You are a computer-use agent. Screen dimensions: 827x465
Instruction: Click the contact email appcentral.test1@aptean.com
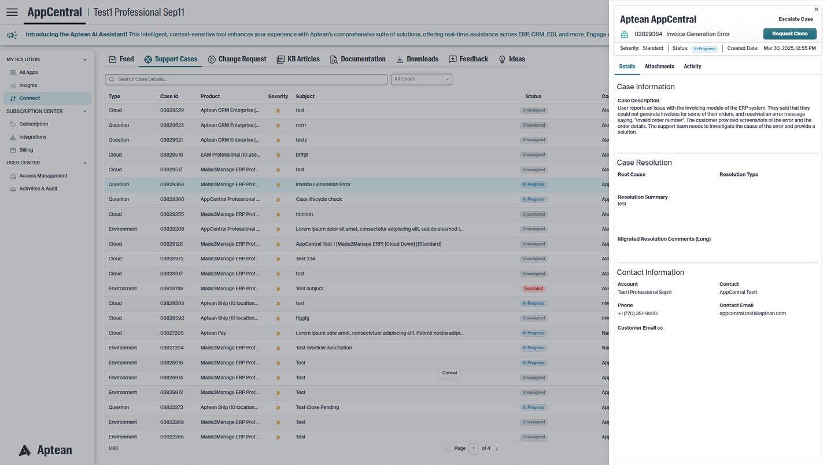pyautogui.click(x=752, y=313)
